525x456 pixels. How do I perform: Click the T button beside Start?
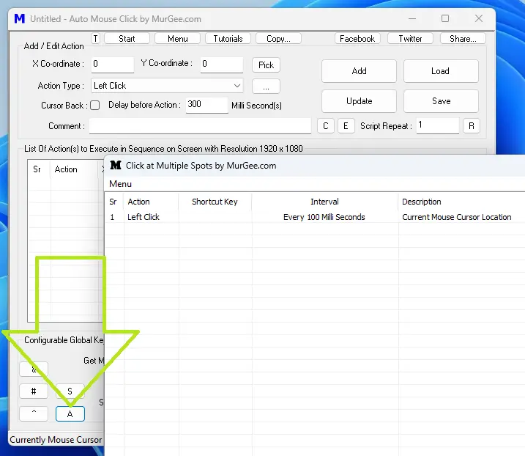pyautogui.click(x=95, y=39)
